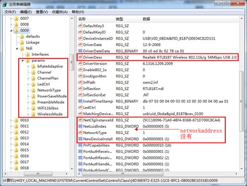Viewport: 247px width, 186px height.
Task: Click the NetworkType folder icon in tree
Action: [x=34, y=90]
